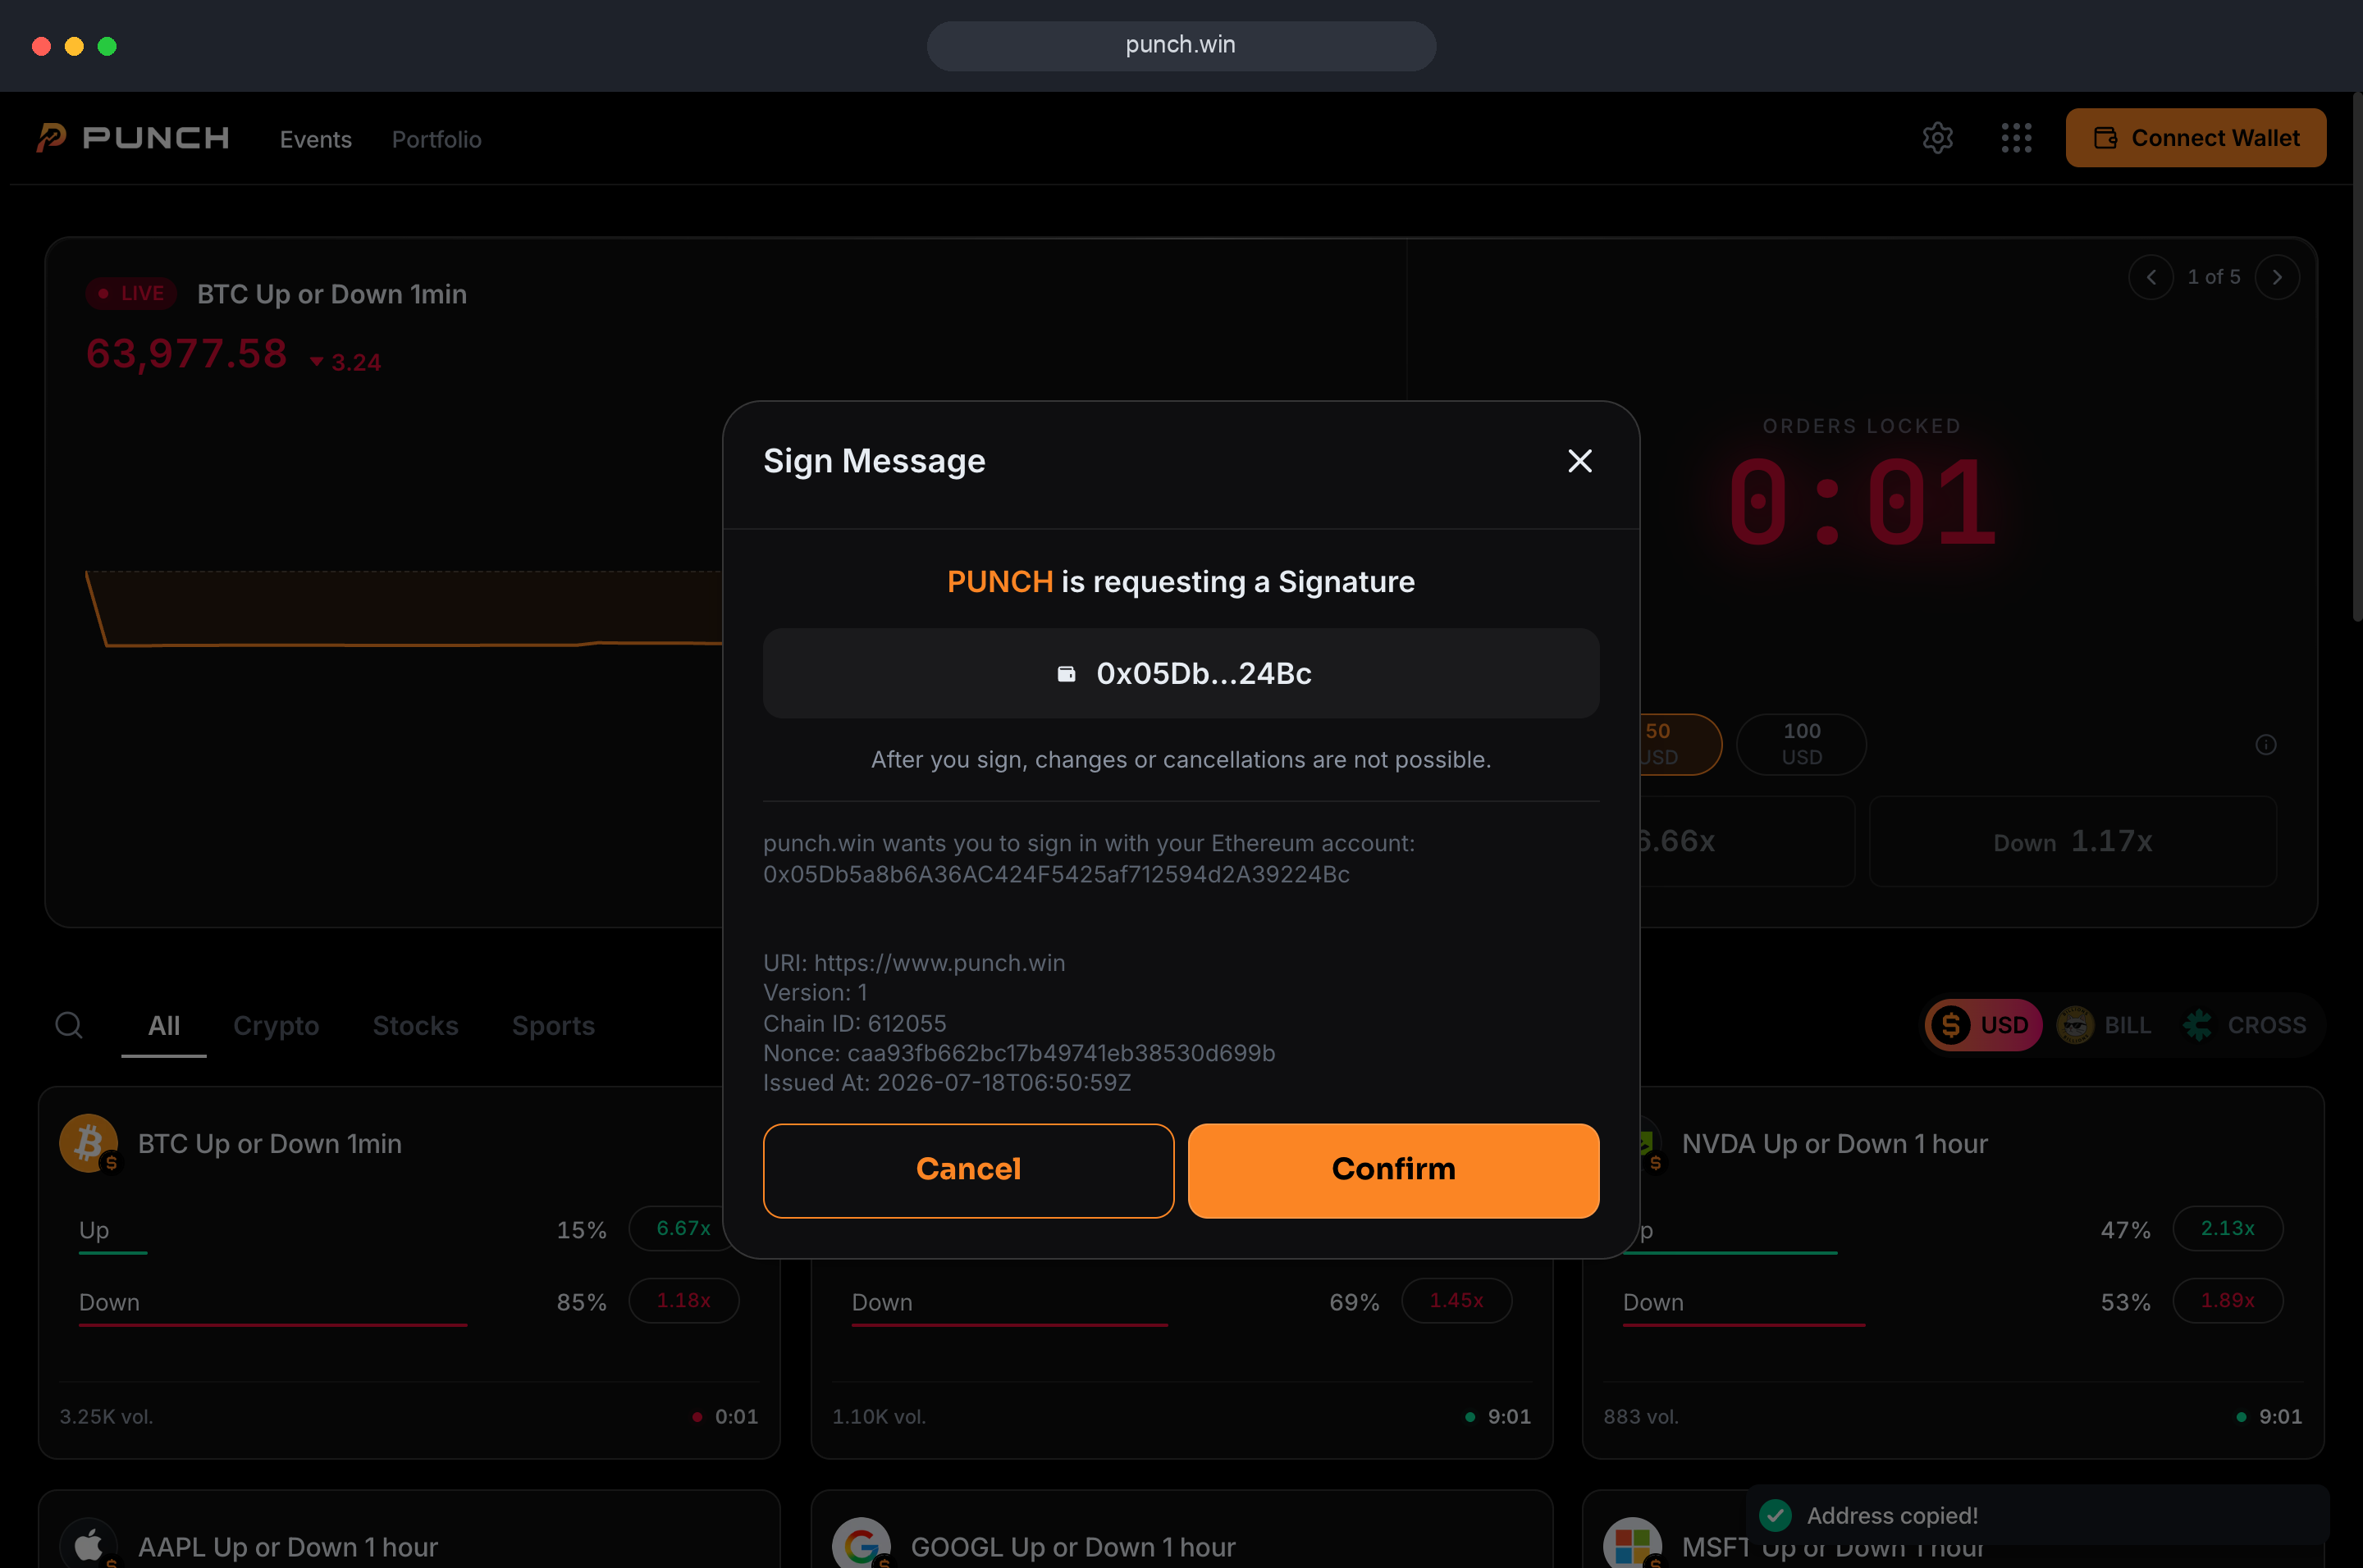Open the settings gear icon
Image resolution: width=2363 pixels, height=1568 pixels.
[x=1938, y=138]
